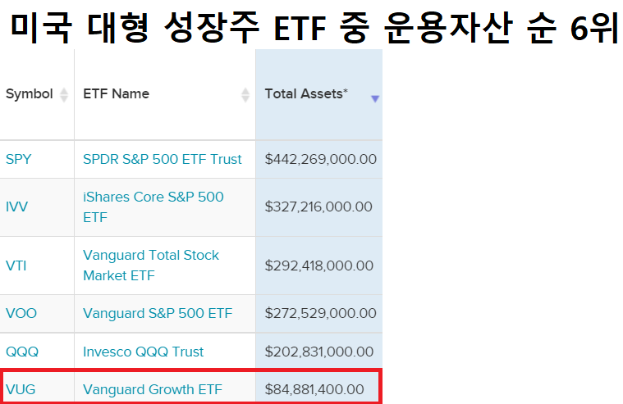The image size is (623, 404).
Task: Open iShares Core S&P 500 ETF link
Action: (x=153, y=207)
